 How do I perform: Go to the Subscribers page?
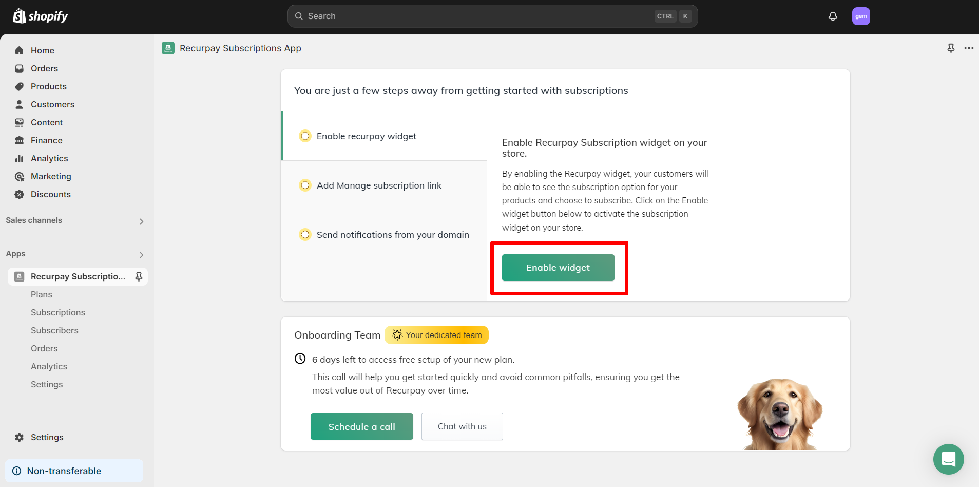[54, 330]
